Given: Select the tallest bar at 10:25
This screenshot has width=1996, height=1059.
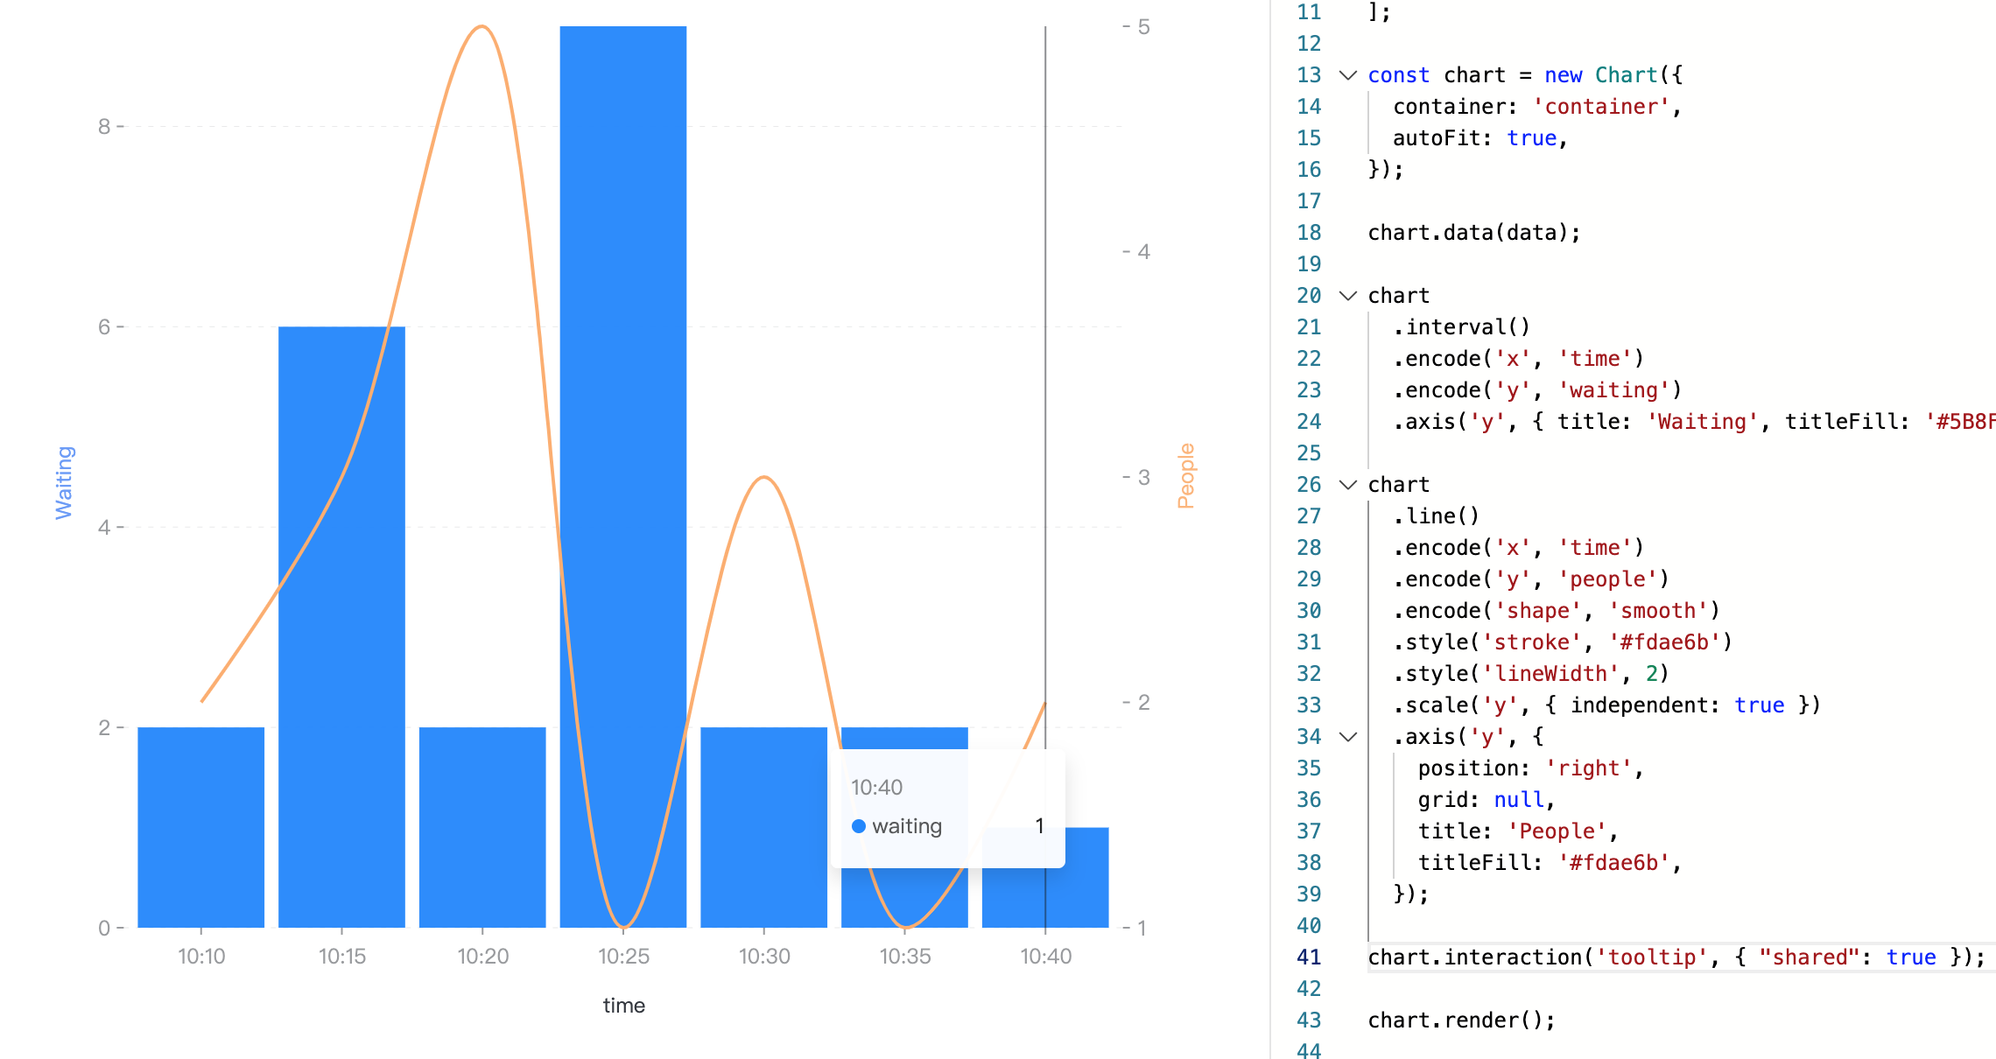Looking at the screenshot, I should (623, 438).
